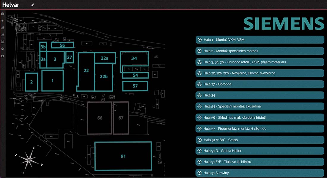The image size is (327, 178).
Task: Expand Hala 2 - Montáž speciálních motorů
Action: [x=260, y=51]
